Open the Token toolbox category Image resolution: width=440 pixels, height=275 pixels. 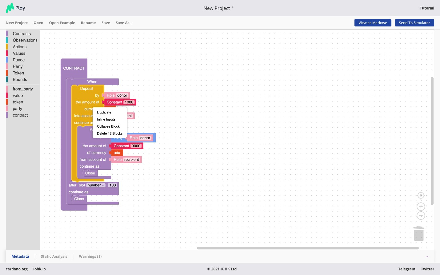[x=18, y=73]
